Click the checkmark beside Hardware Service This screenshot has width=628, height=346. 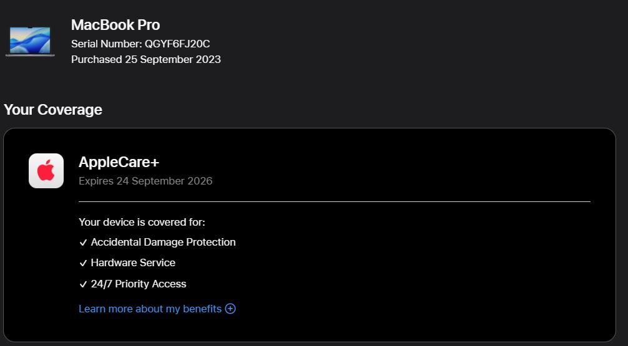tap(83, 263)
